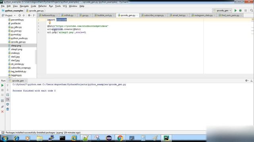Click the YouTube URL string in code
254x142 pixels.
(x=82, y=26)
